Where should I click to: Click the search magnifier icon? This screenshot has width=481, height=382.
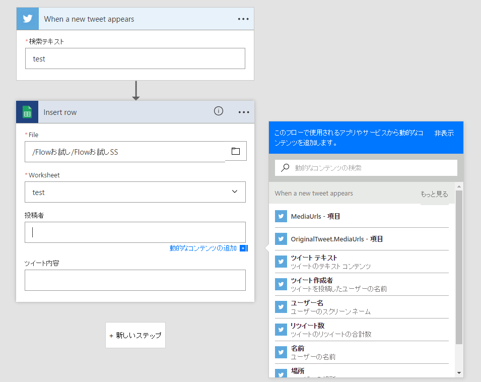click(x=285, y=167)
